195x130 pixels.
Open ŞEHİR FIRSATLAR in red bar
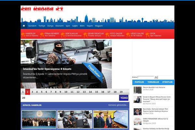point(94,34)
